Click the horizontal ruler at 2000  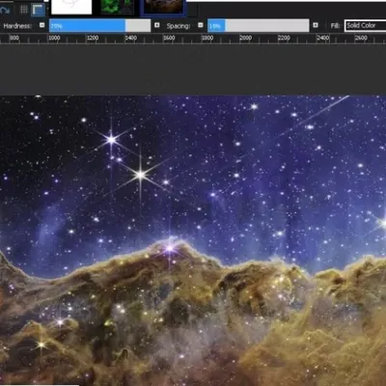tap(246, 39)
